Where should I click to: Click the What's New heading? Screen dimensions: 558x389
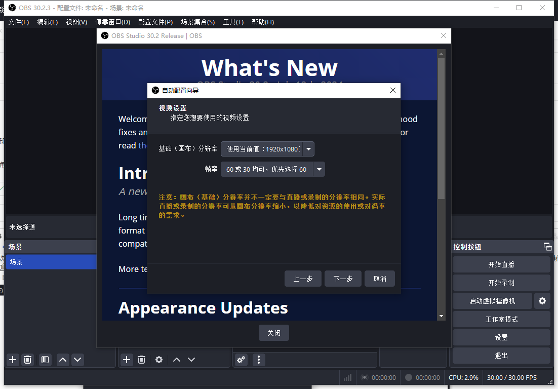click(269, 68)
